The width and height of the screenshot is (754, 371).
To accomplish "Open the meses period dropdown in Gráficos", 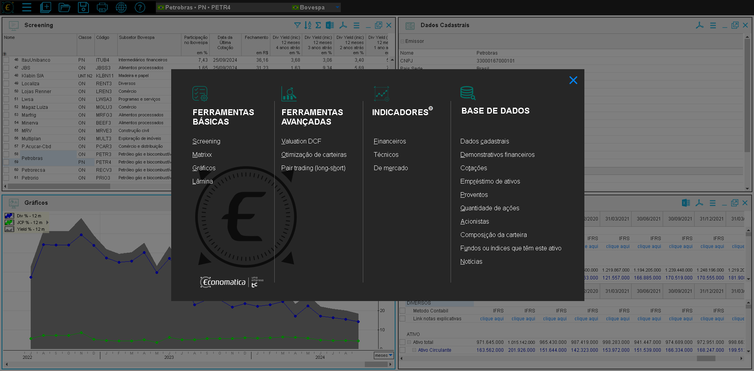I will (x=384, y=355).
